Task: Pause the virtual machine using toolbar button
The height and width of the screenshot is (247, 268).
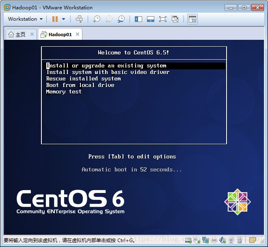Action: (55, 19)
